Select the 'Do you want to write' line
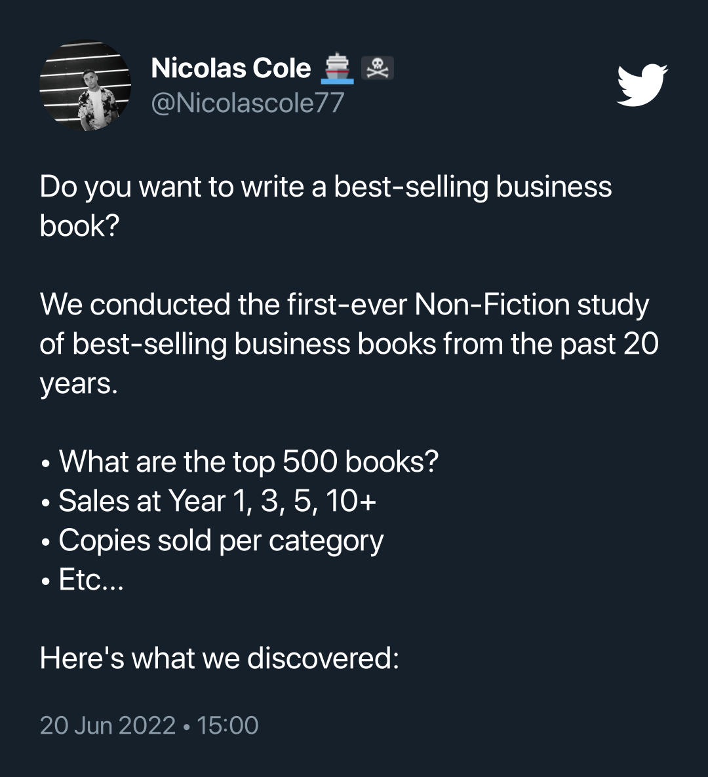The image size is (708, 777). point(326,187)
